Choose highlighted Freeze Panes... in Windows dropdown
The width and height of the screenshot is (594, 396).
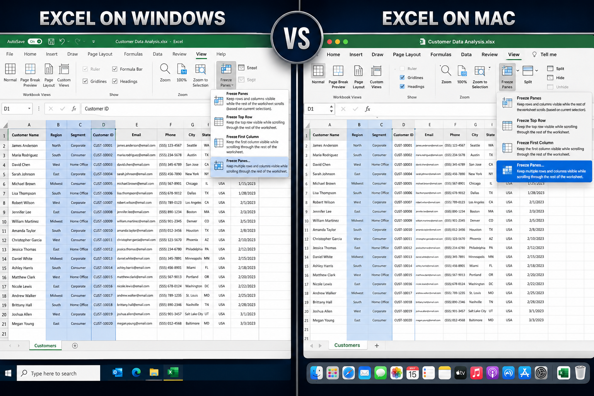250,166
